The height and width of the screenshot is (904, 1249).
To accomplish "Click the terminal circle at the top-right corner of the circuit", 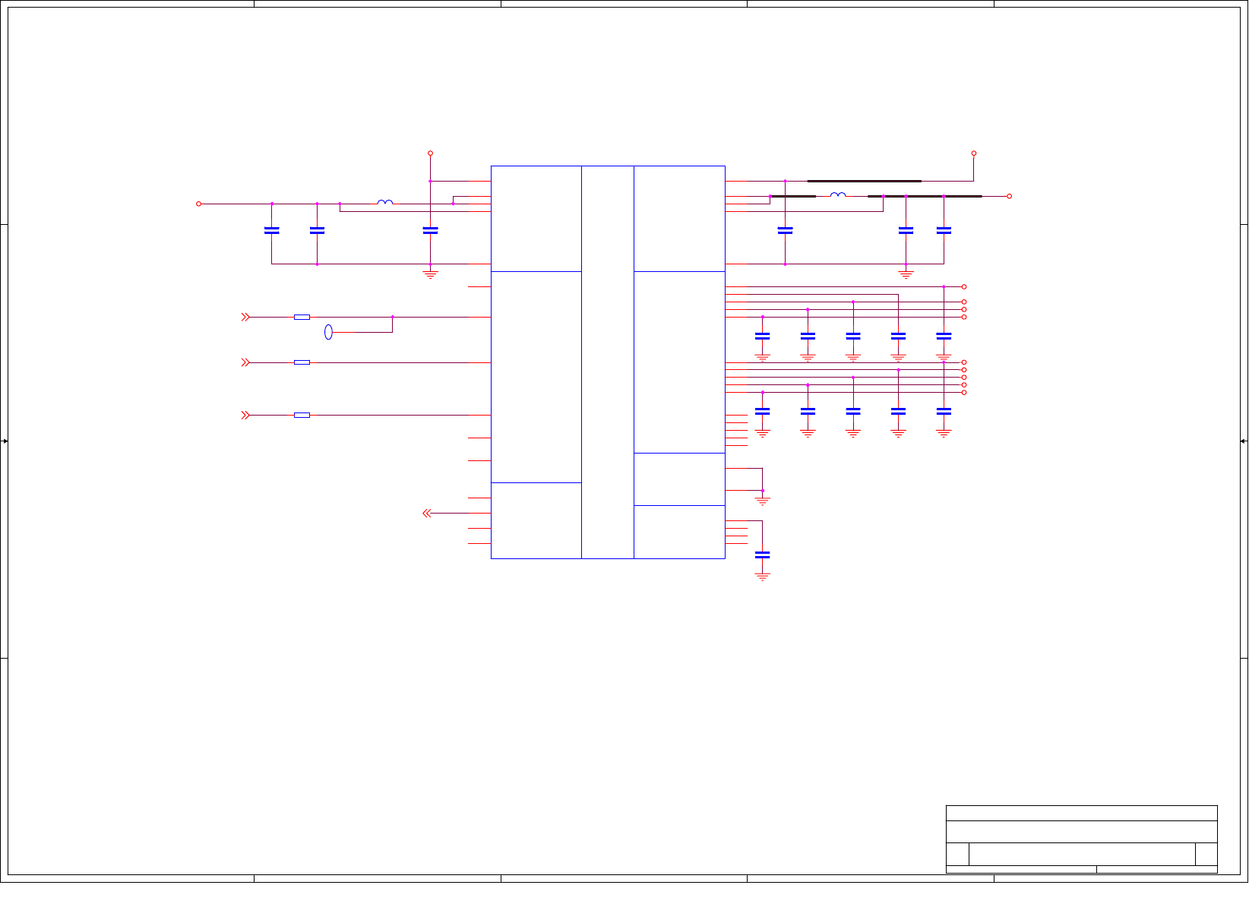I will [973, 153].
